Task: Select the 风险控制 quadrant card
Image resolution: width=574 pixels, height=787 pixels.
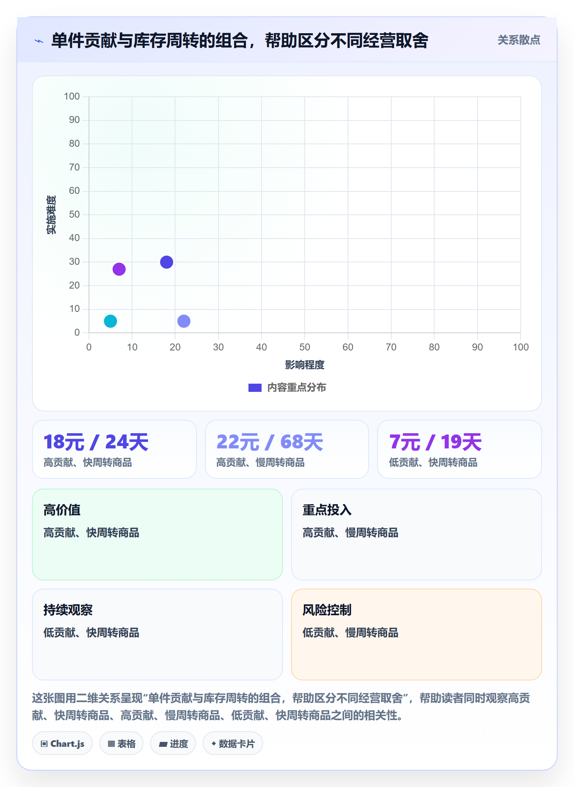Action: point(417,635)
